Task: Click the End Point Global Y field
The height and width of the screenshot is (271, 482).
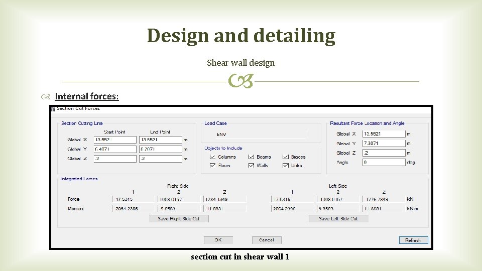Action: click(161, 149)
